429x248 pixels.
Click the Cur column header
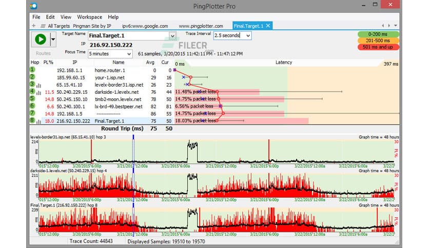(x=165, y=63)
